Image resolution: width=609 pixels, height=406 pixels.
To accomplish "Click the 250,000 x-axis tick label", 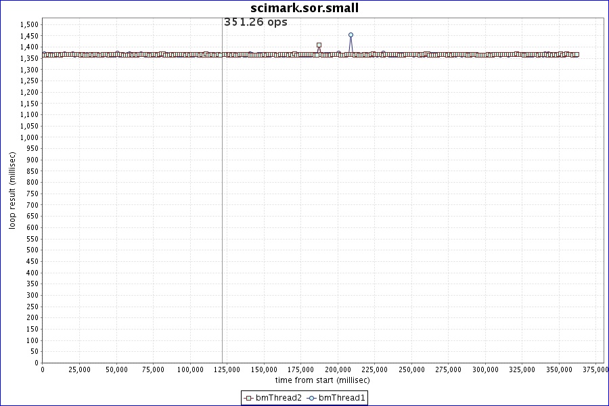I will tap(411, 369).
